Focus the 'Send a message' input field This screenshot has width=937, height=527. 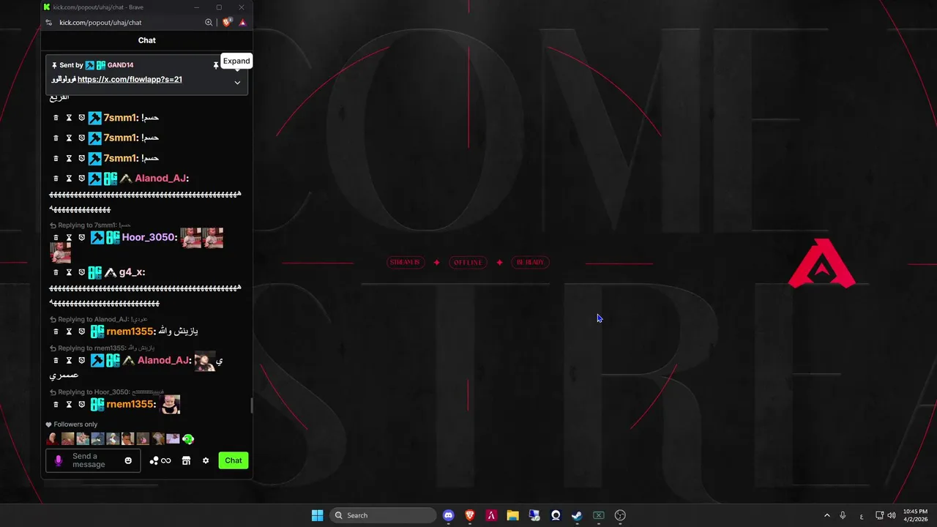[x=93, y=460]
